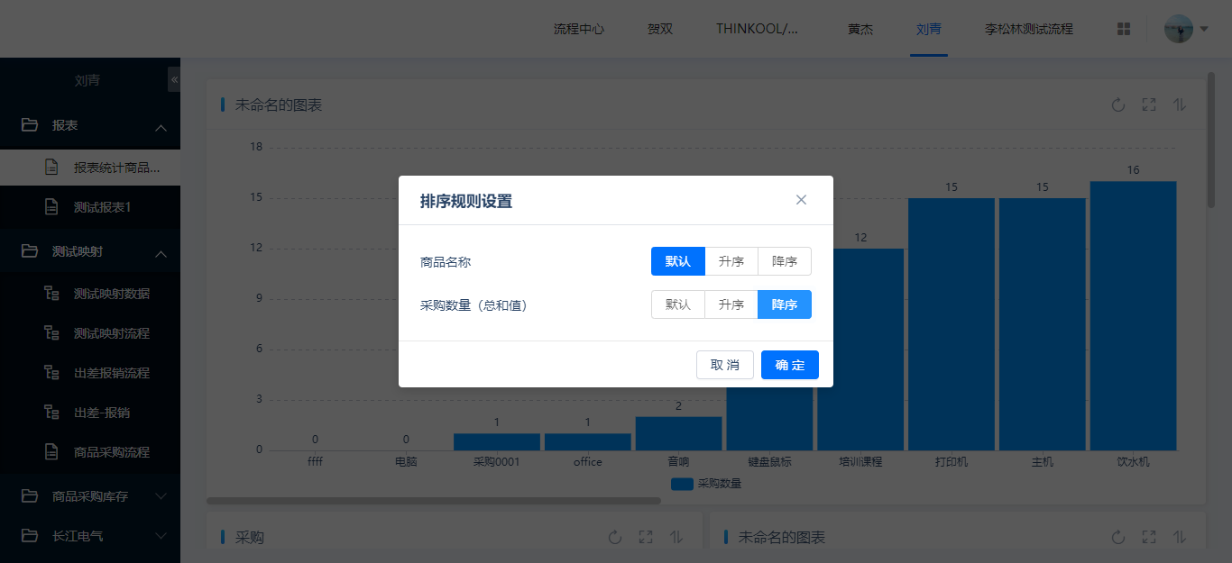The height and width of the screenshot is (563, 1232).
Task: Select 默认 for 采购数量 sorting
Action: (x=678, y=304)
